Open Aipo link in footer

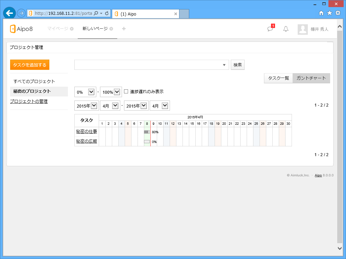318,175
